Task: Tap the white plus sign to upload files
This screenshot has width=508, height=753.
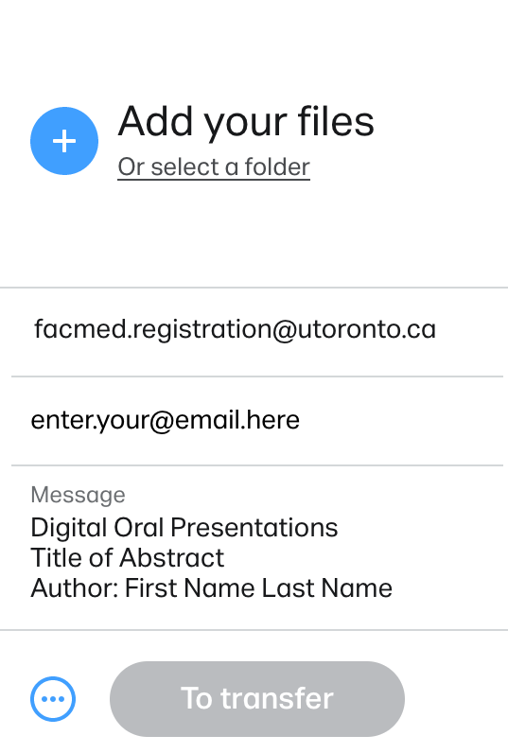Action: coord(64,141)
